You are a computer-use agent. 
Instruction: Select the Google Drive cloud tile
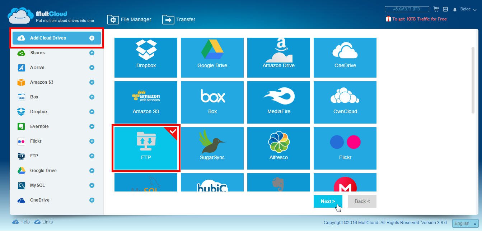click(x=212, y=57)
